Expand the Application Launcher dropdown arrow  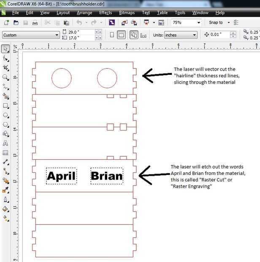coord(154,22)
